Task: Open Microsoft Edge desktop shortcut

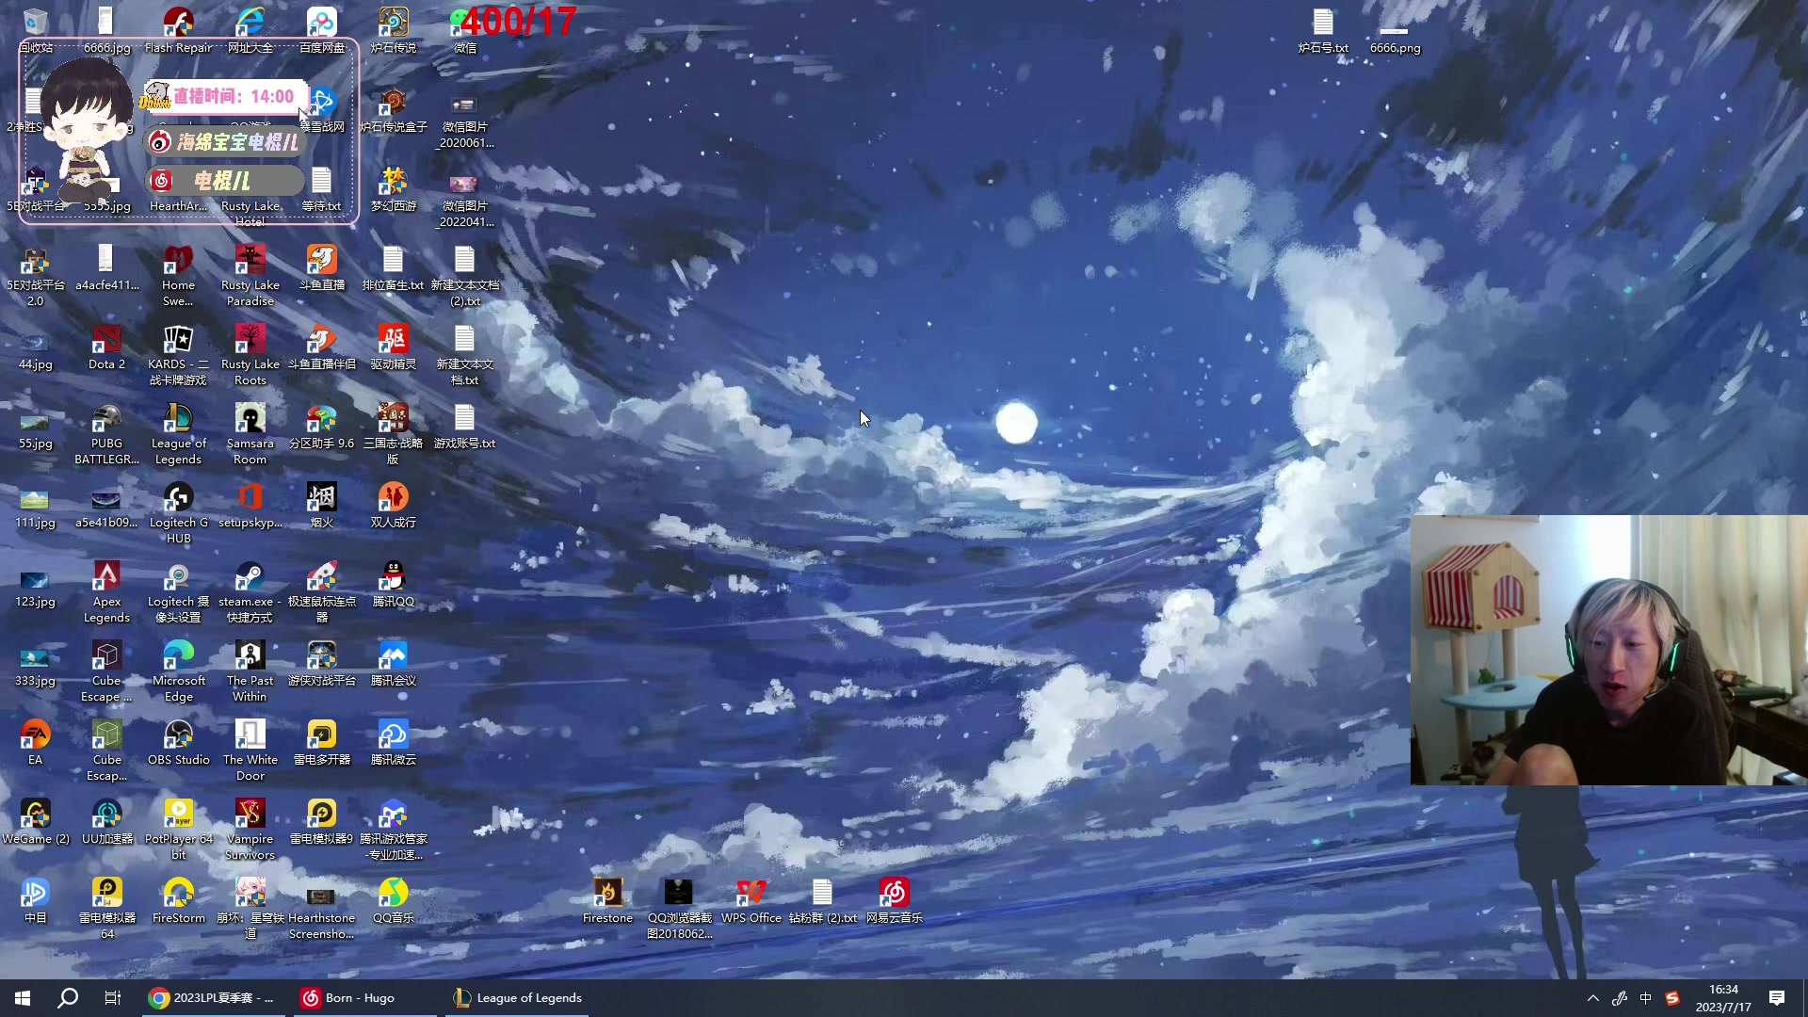Action: (x=178, y=670)
